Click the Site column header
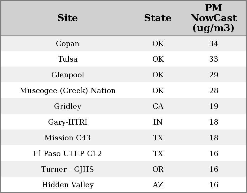Image resolution: width=247 pixels, height=193 pixels. 68,18
